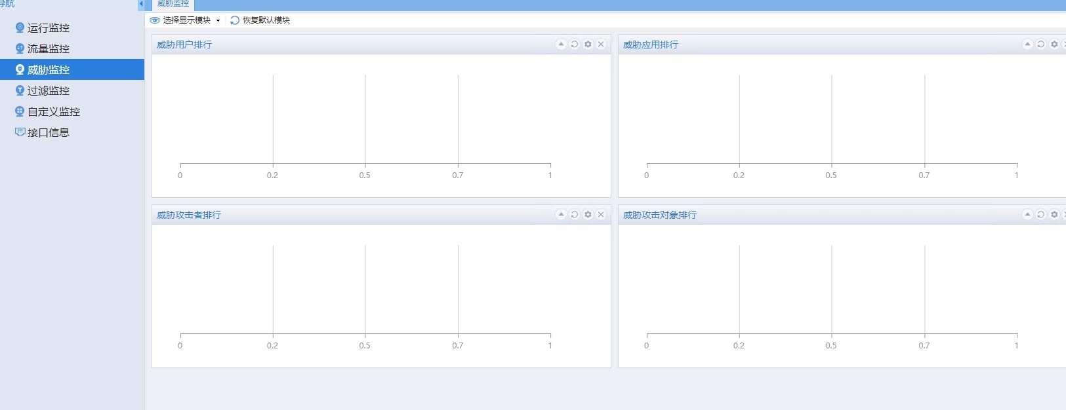Open settings of 威胁用户排行 panel
The image size is (1066, 410).
tap(588, 44)
